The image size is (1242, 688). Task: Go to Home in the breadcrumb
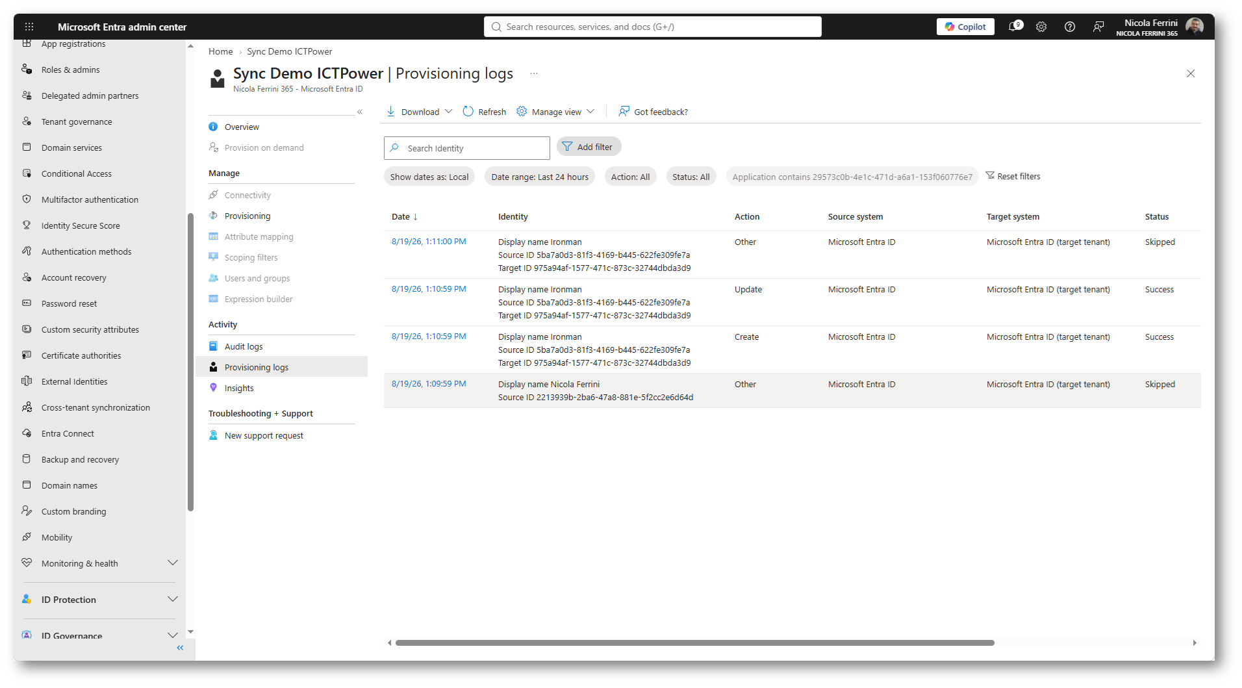tap(221, 51)
